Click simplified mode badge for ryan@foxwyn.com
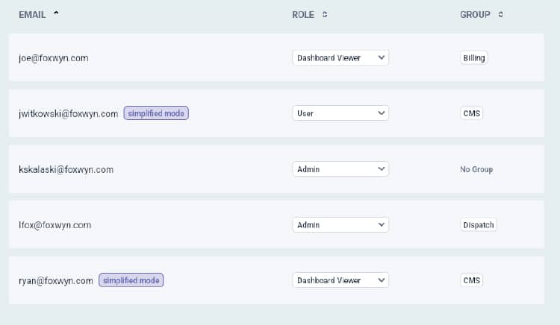This screenshot has height=325, width=560. [131, 280]
